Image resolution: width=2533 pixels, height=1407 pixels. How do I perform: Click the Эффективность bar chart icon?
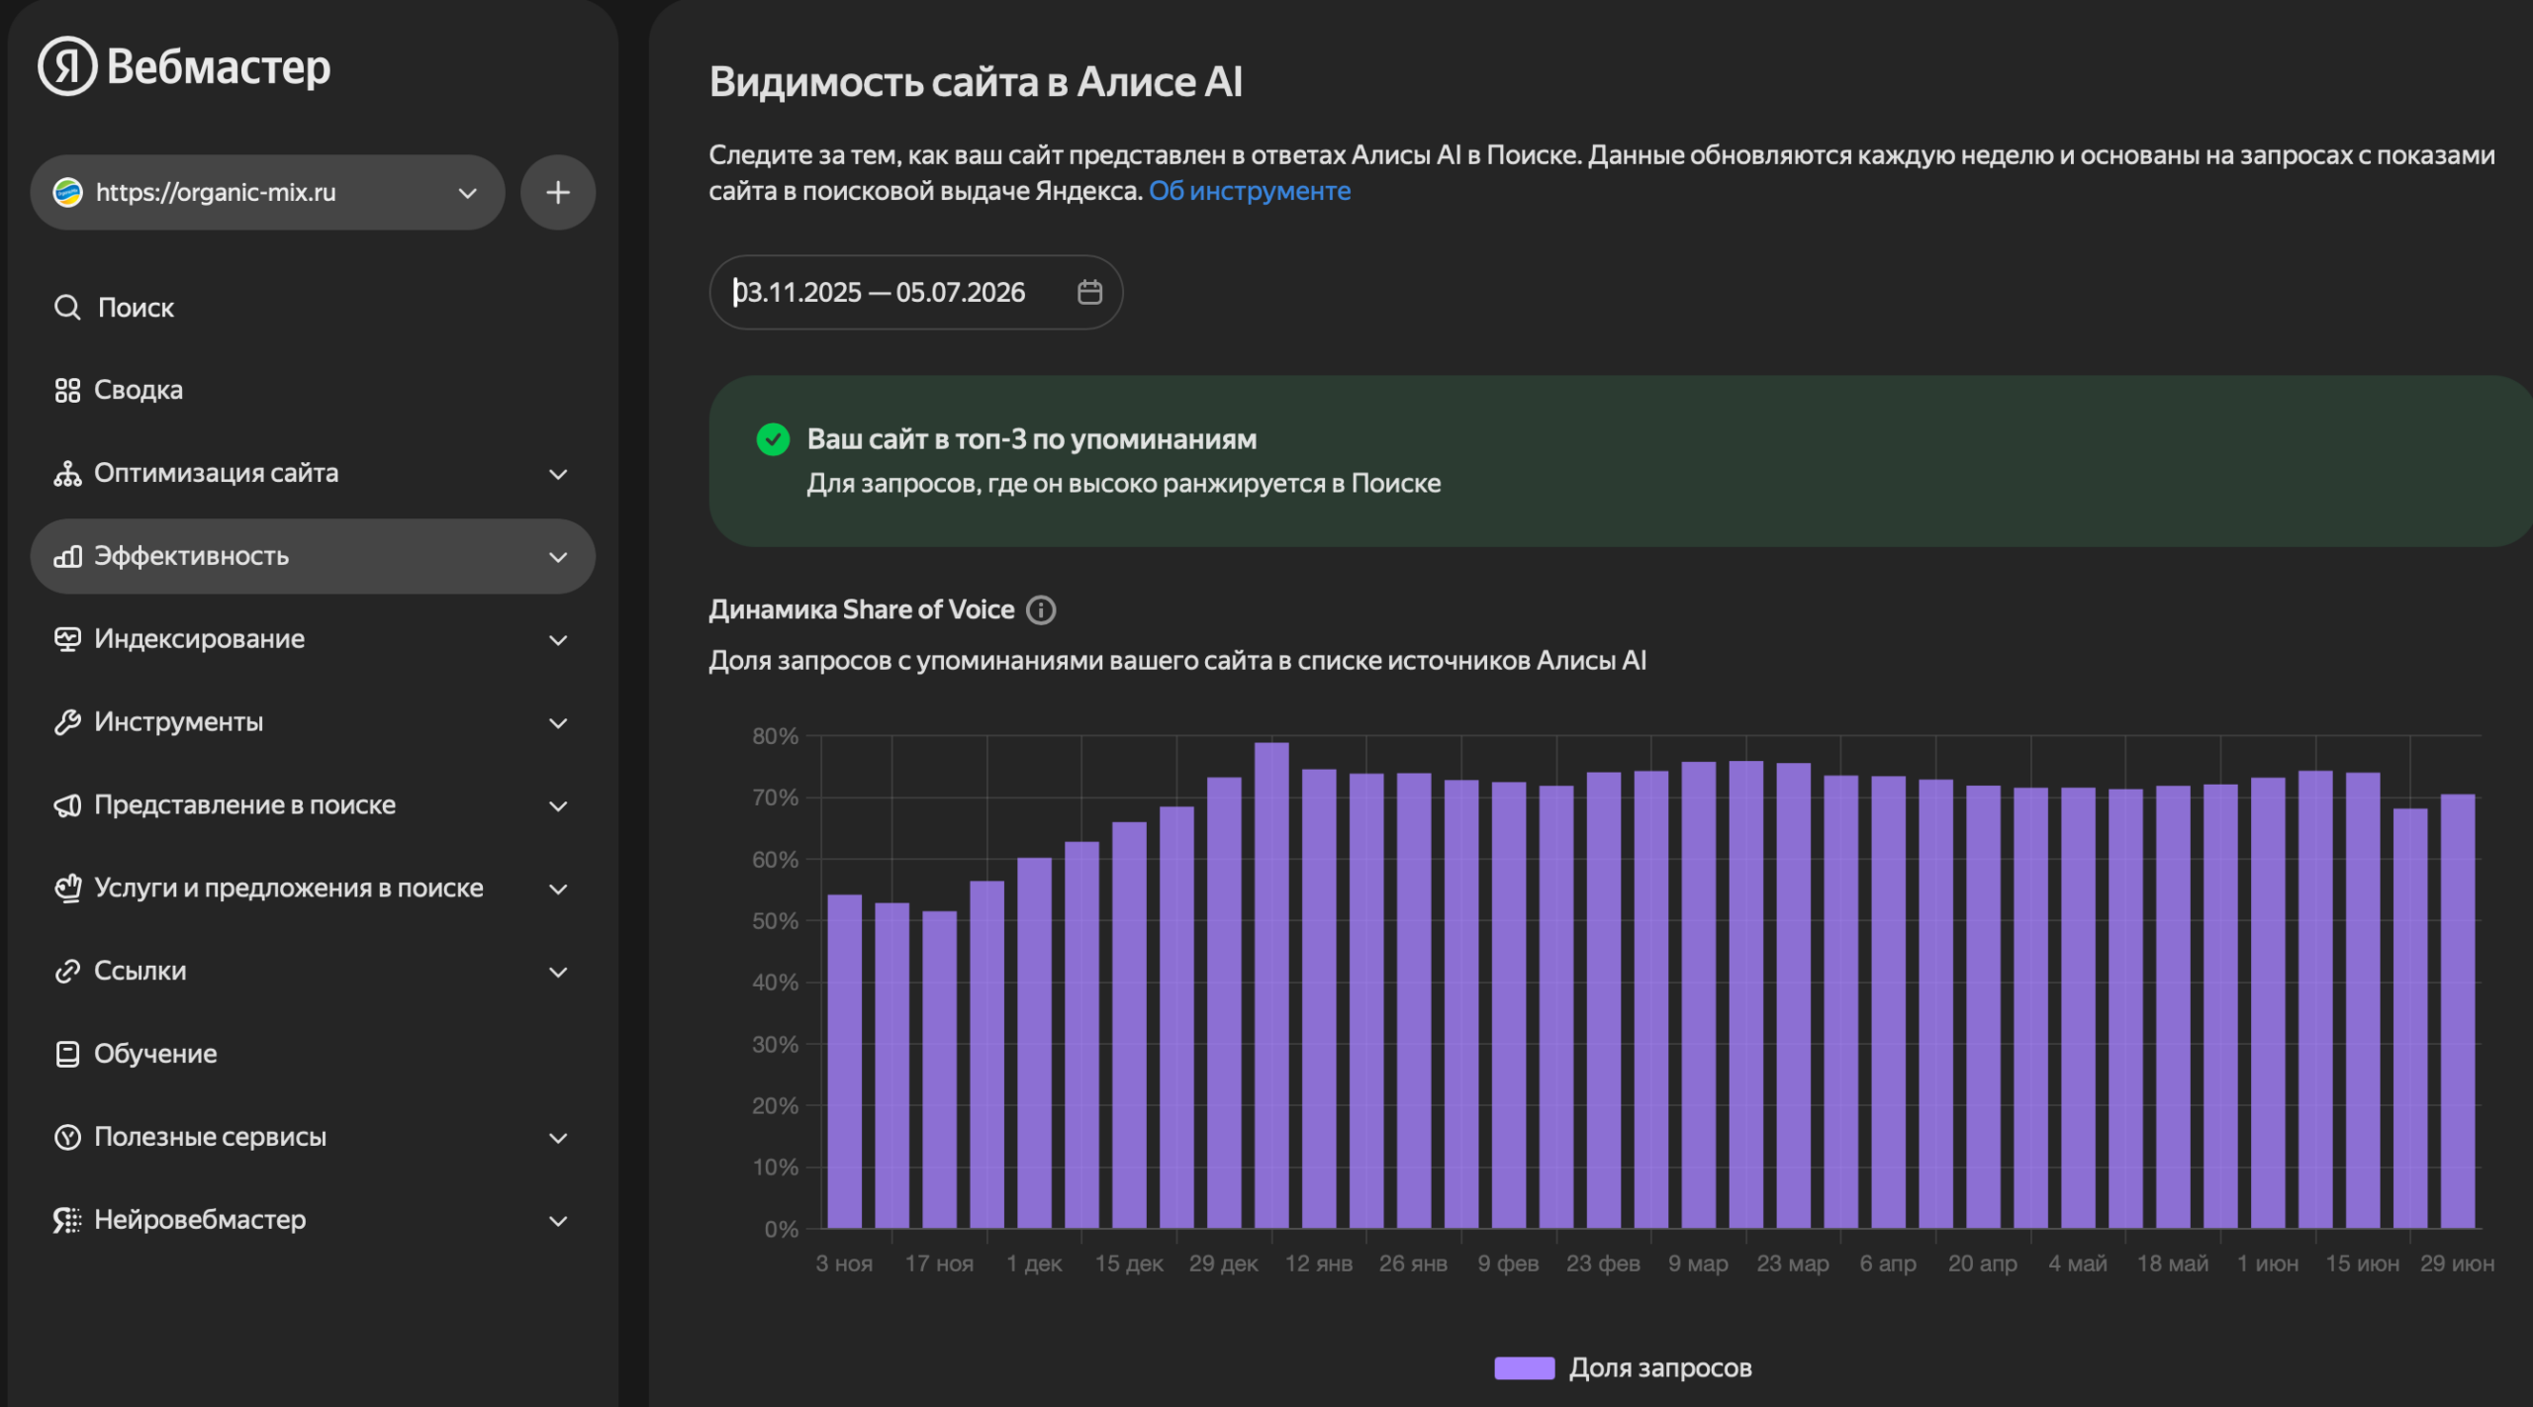[67, 556]
